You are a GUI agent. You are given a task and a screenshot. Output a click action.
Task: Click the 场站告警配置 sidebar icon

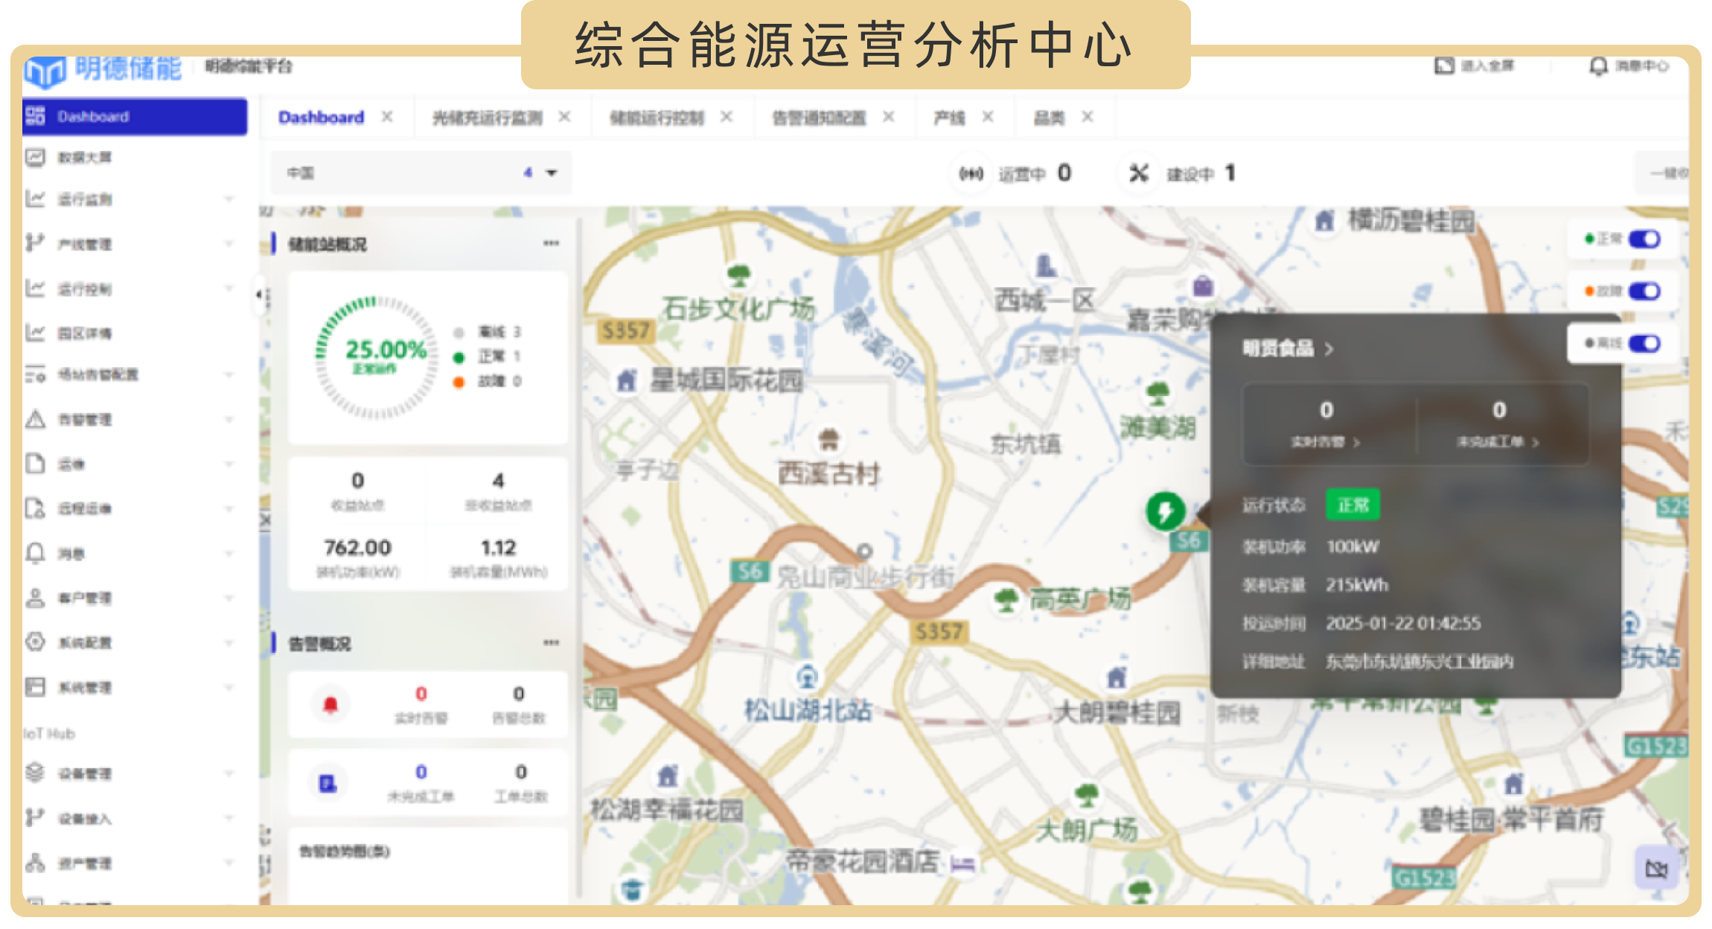click(35, 374)
